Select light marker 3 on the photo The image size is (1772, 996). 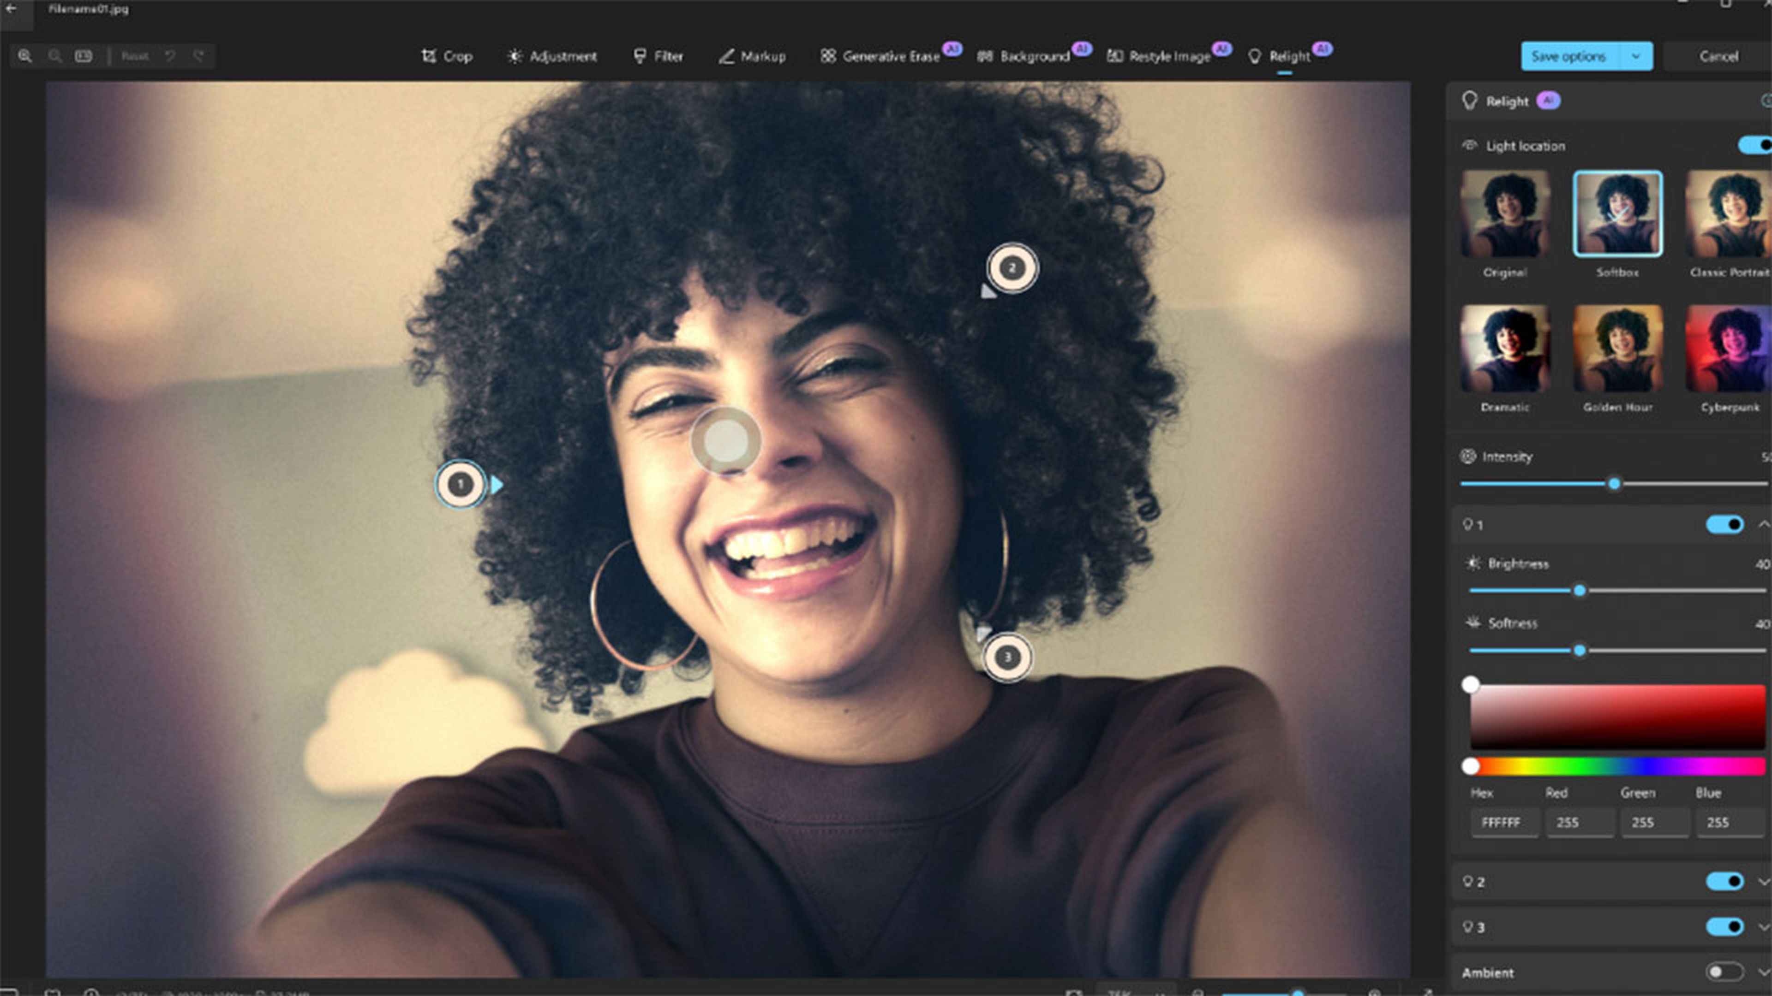pos(1007,657)
